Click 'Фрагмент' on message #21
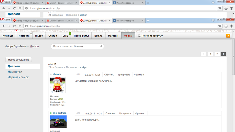Viewport: 235px width, 132px height. 139,75
